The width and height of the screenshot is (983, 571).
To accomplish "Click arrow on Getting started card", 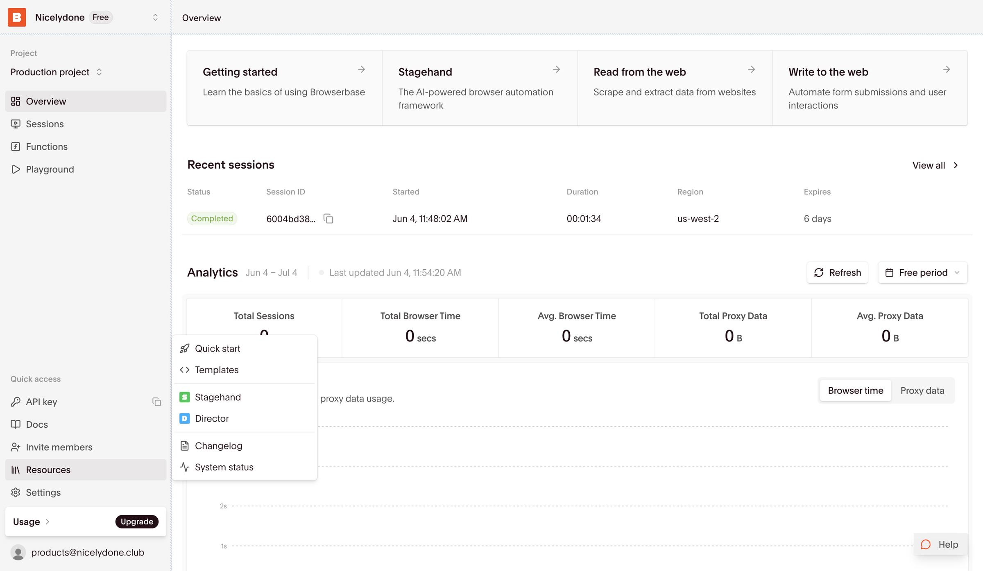I will 361,70.
